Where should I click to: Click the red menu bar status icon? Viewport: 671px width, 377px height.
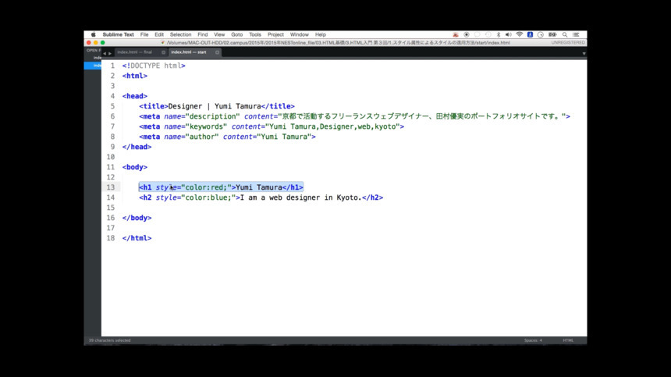click(456, 34)
